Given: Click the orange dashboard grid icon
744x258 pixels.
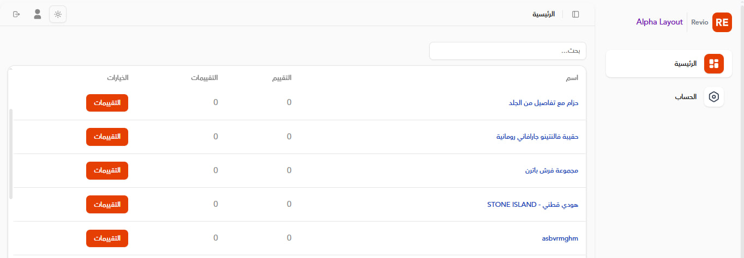Looking at the screenshot, I should (x=713, y=64).
